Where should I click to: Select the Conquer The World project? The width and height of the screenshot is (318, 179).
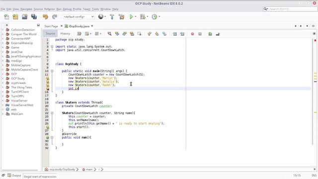coord(24,34)
